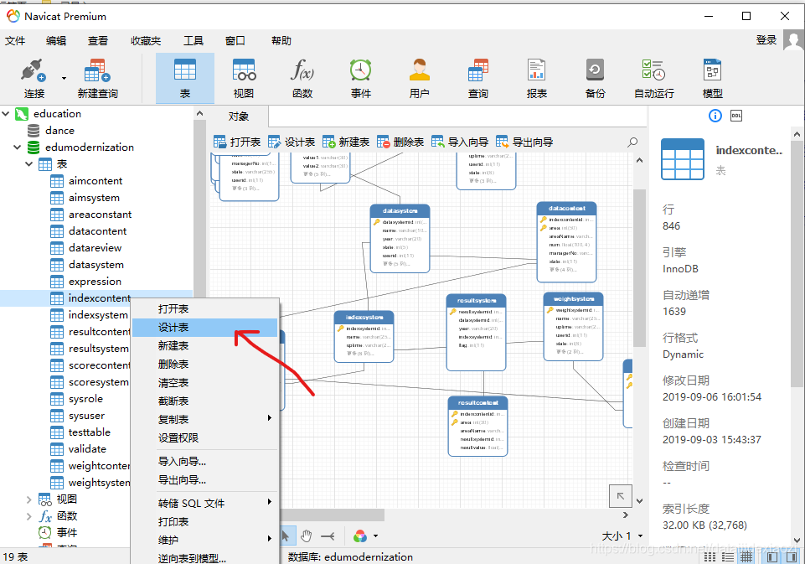The width and height of the screenshot is (805, 564).
Task: Open the View (视图) toolbar icon
Action: [244, 79]
